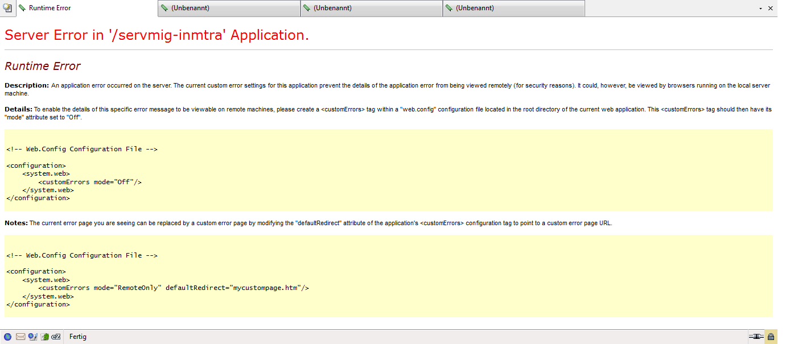Click the pencil icon on Runtime Error tab
The image size is (790, 344).
click(22, 8)
